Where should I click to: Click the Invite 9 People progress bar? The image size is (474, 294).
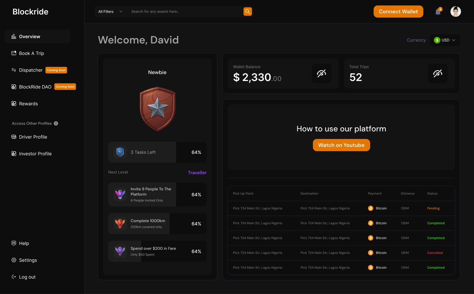pos(158,194)
